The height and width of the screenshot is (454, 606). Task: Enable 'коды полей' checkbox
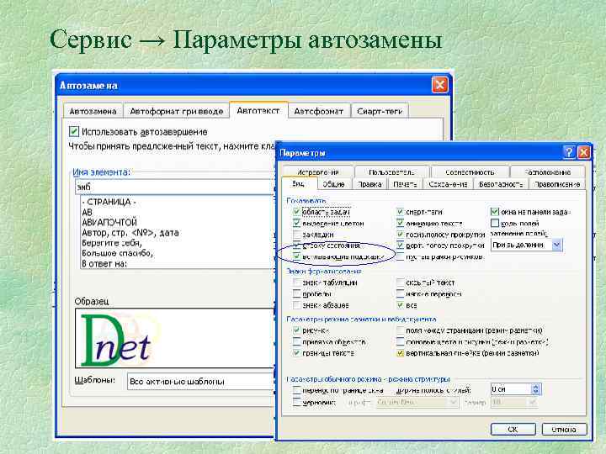point(495,223)
